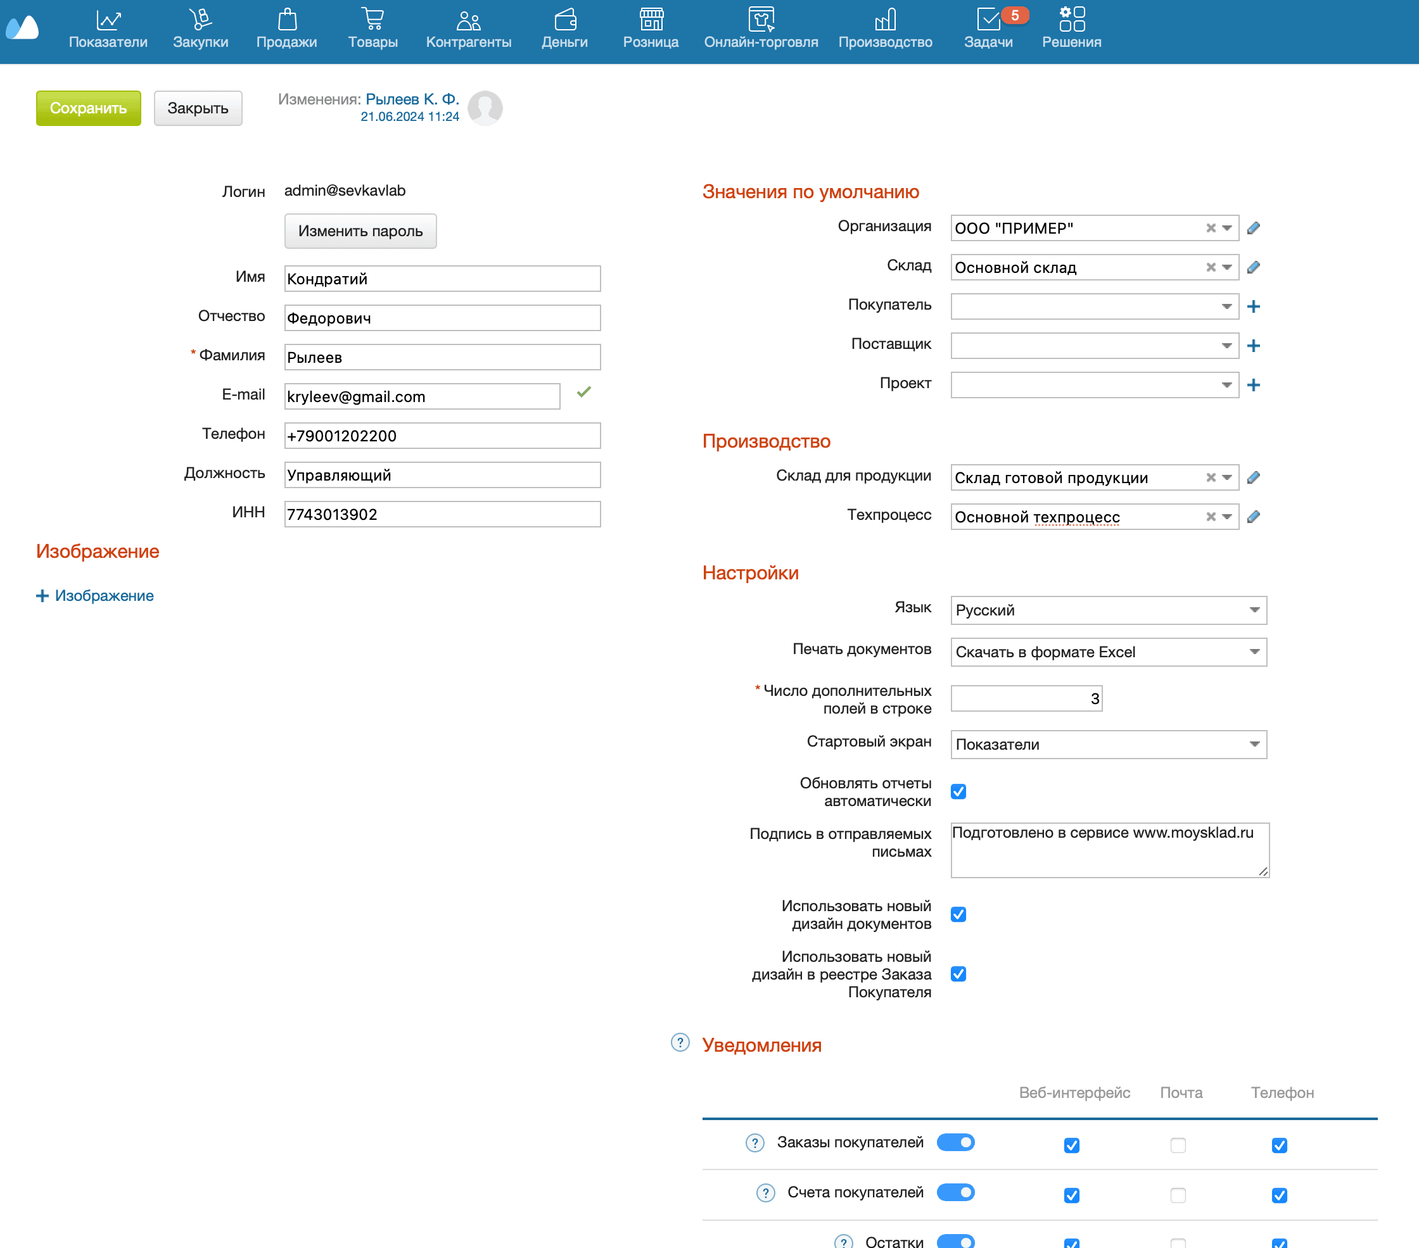Image resolution: width=1419 pixels, height=1248 pixels.
Task: Expand the Печать документов dropdown
Action: coord(1108,652)
